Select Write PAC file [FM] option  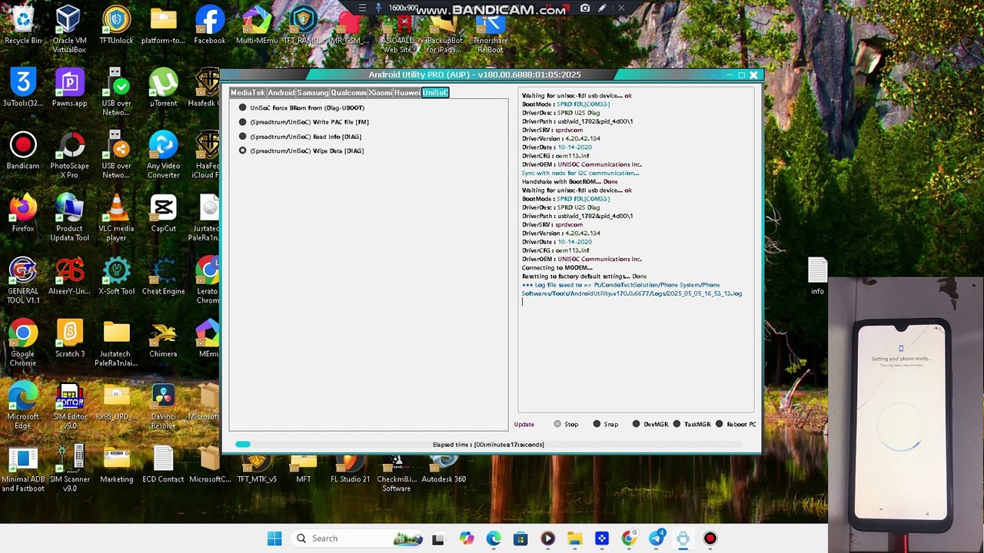tap(304, 122)
